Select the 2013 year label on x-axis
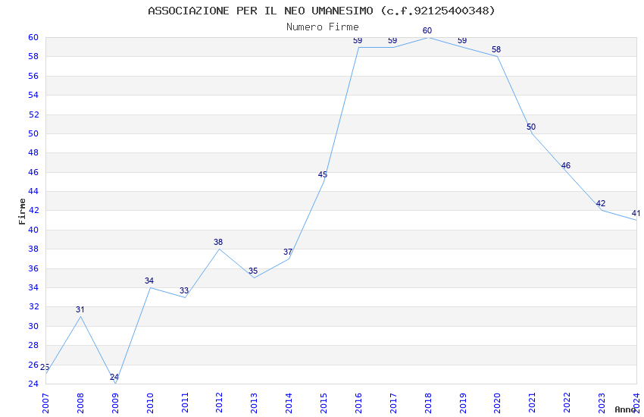The width and height of the screenshot is (644, 417). (254, 403)
